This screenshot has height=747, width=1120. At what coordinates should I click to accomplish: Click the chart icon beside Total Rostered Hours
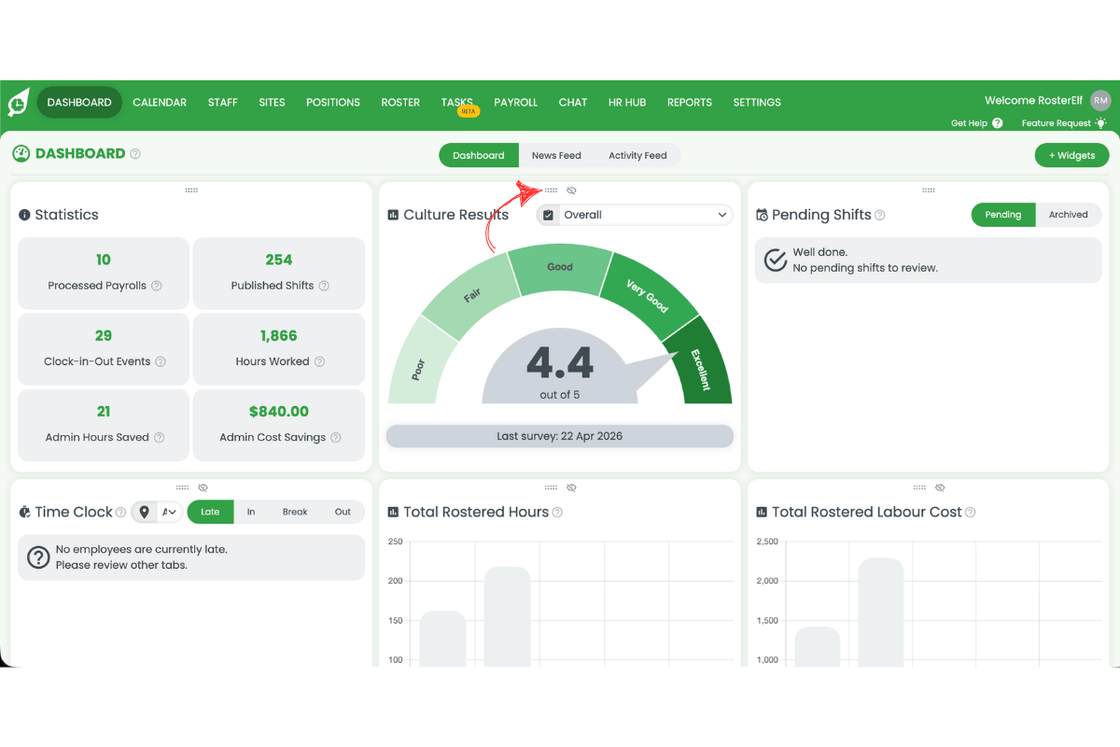(394, 512)
